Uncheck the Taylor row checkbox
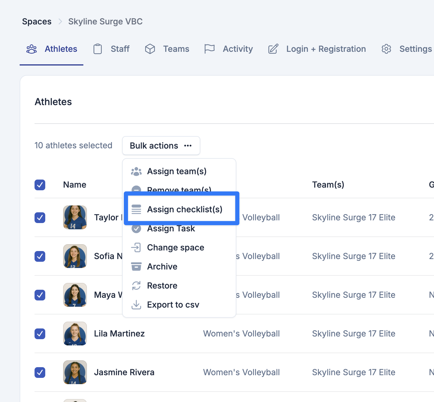Image resolution: width=434 pixels, height=402 pixels. click(40, 217)
